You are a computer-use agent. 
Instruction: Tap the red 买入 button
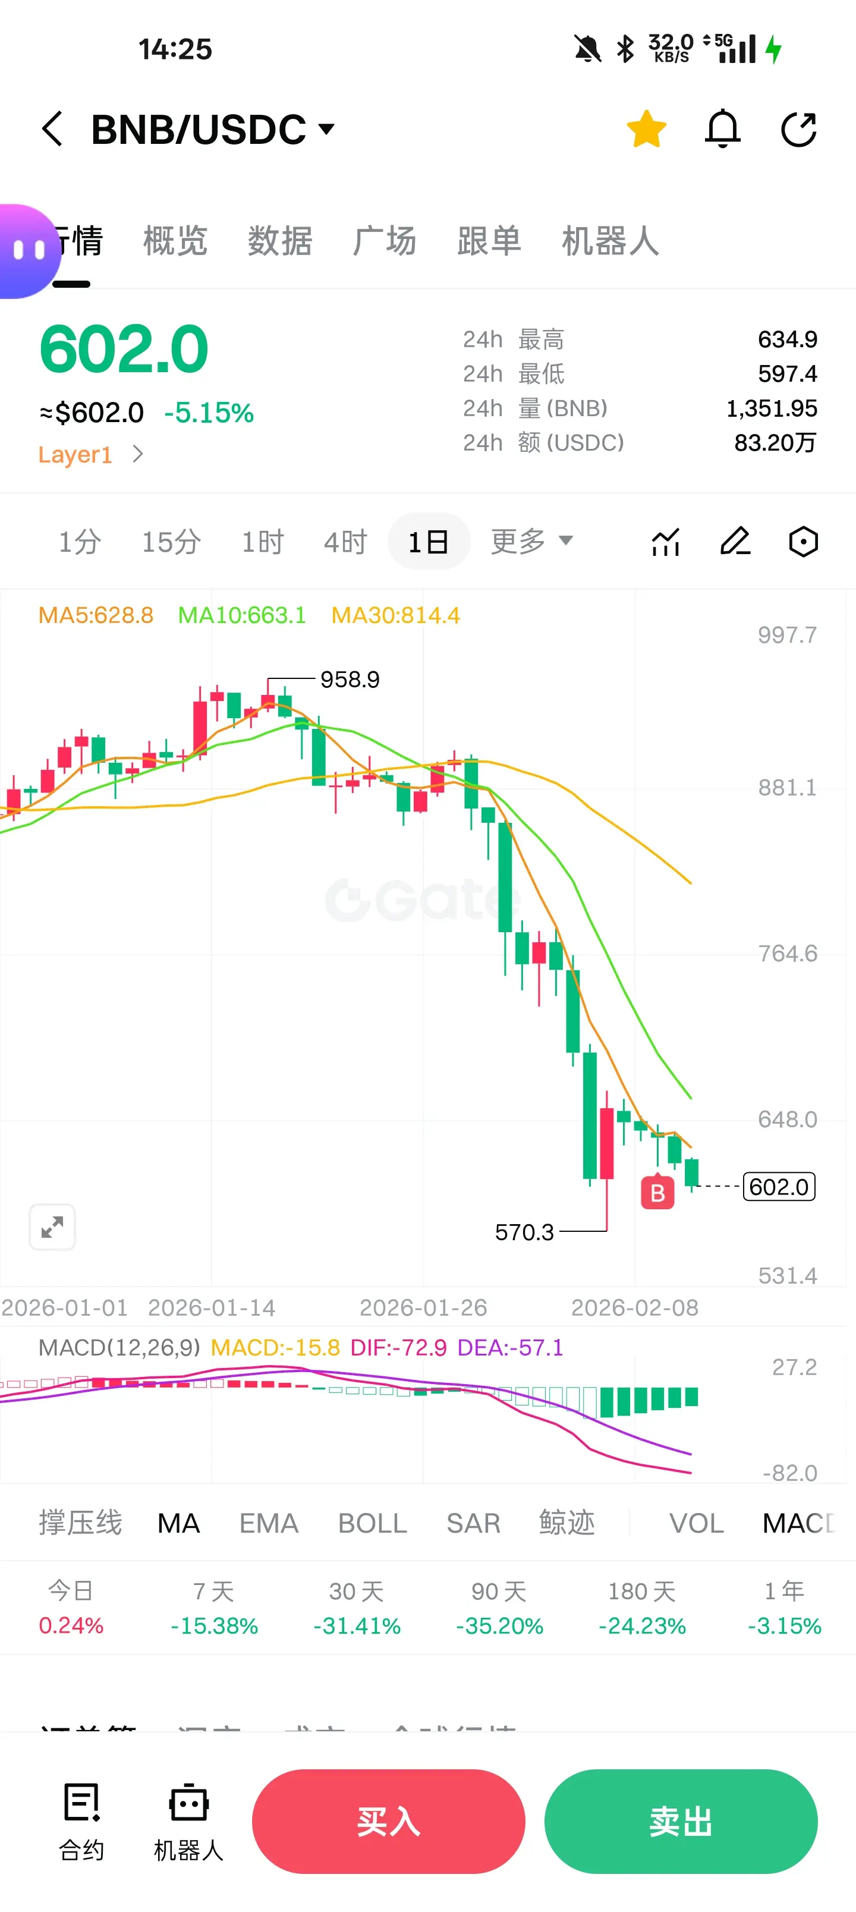coord(388,1820)
